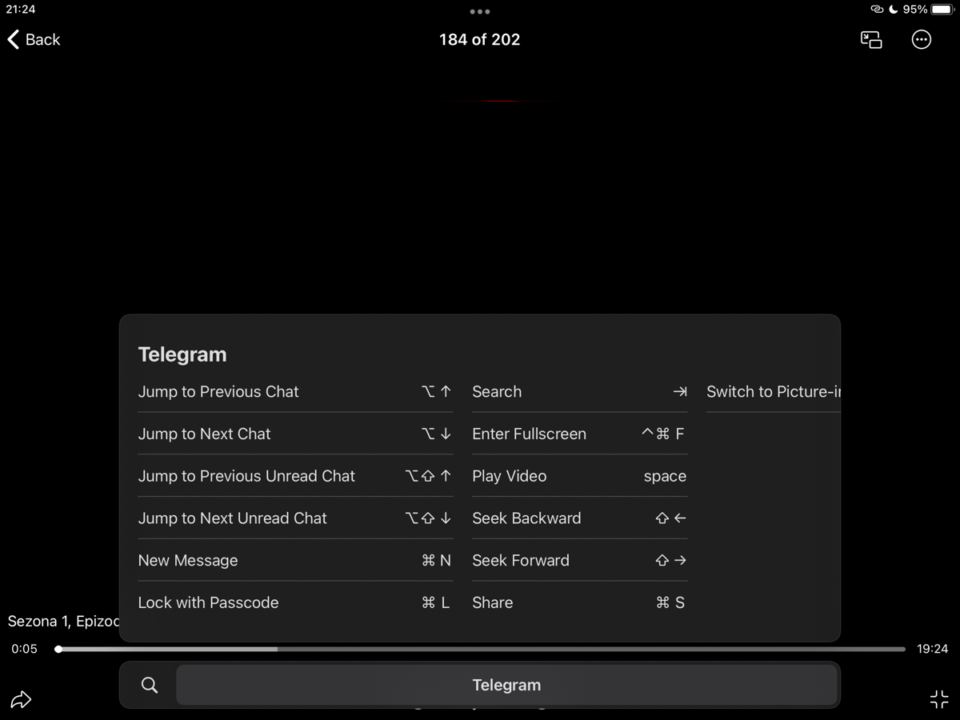Screen dimensions: 960x720
Task: Choose New Message shortcut
Action: pos(295,561)
